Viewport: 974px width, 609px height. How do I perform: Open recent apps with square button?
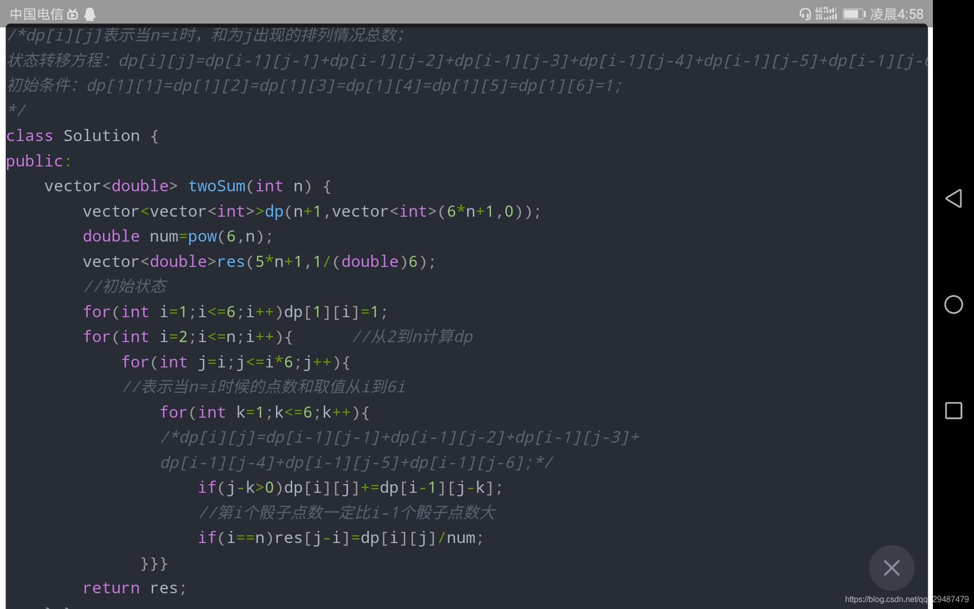(x=953, y=411)
